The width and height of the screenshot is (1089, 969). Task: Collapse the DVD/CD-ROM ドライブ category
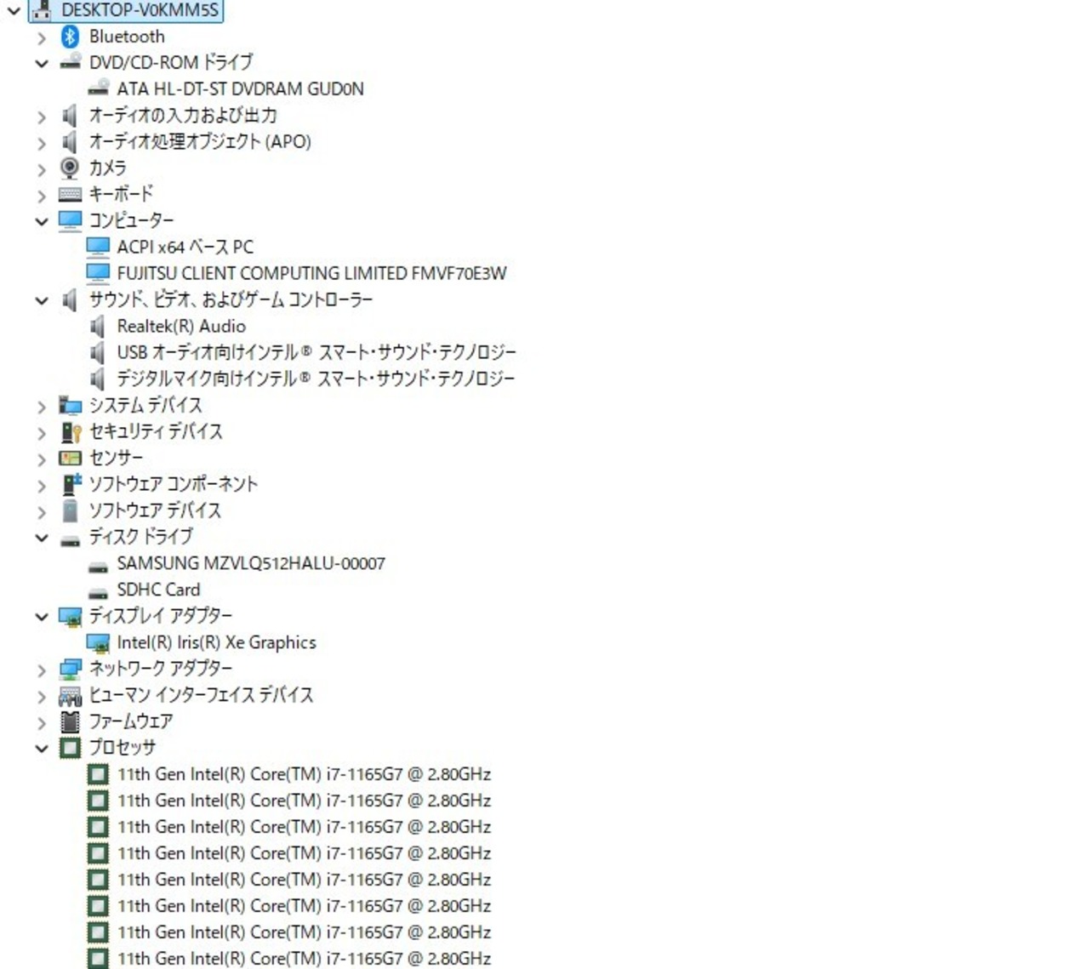point(42,63)
